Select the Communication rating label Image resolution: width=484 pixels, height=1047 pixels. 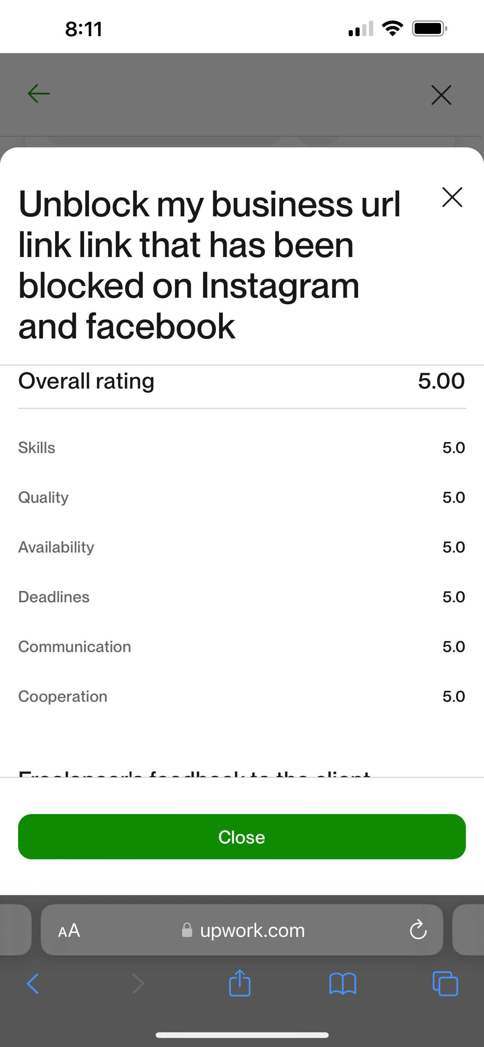[75, 647]
